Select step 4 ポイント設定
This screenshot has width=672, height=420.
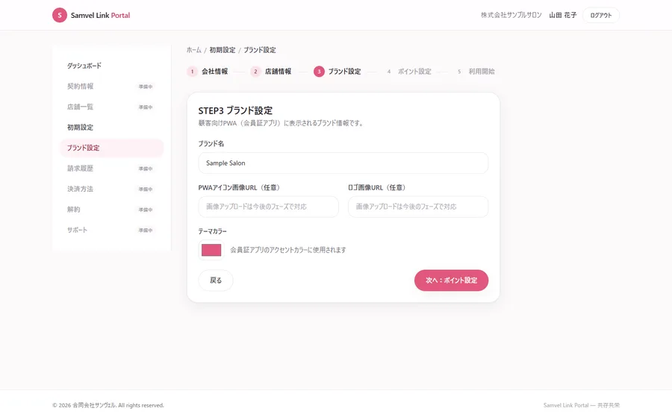point(408,72)
